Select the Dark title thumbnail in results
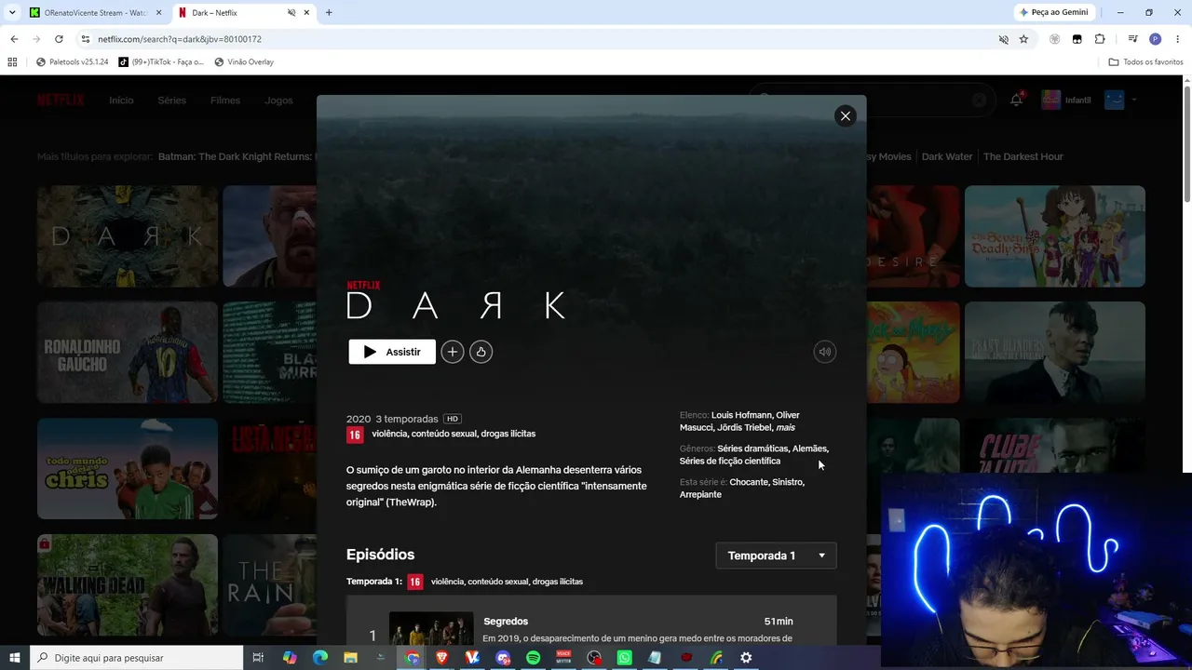This screenshot has width=1192, height=670. click(128, 236)
